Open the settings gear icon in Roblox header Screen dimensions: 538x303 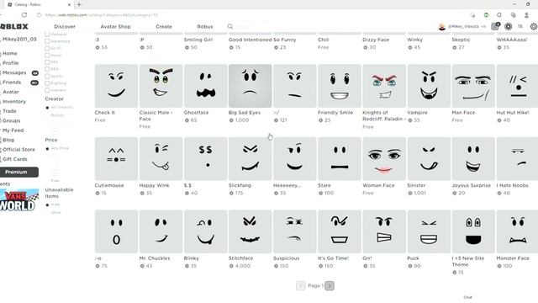(534, 26)
